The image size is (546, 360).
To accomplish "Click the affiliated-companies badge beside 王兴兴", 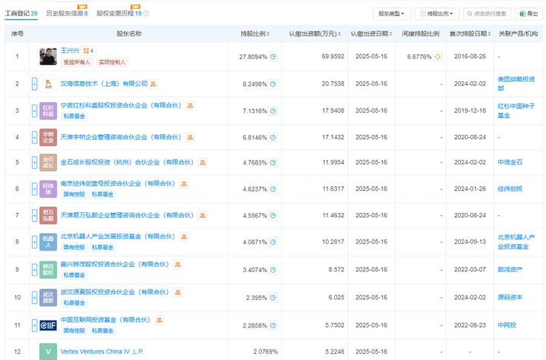I will (x=88, y=51).
